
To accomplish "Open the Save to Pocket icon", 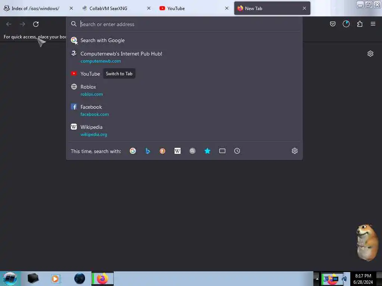I will (332, 24).
